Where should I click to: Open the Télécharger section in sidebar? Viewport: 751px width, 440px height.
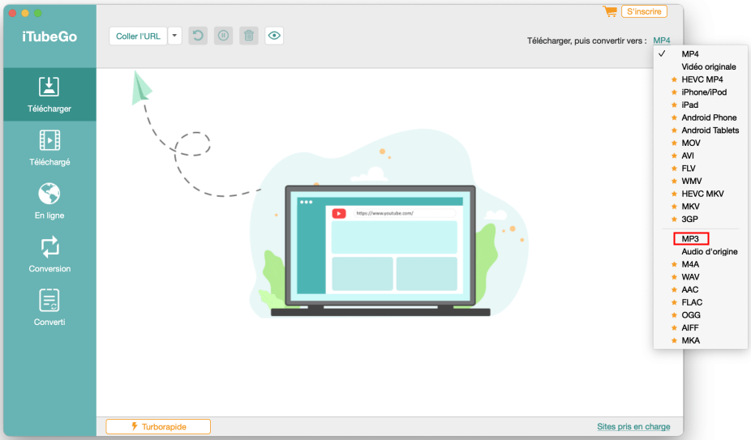pyautogui.click(x=49, y=94)
